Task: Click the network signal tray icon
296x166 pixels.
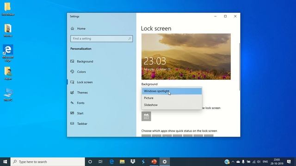Action: coord(254,162)
